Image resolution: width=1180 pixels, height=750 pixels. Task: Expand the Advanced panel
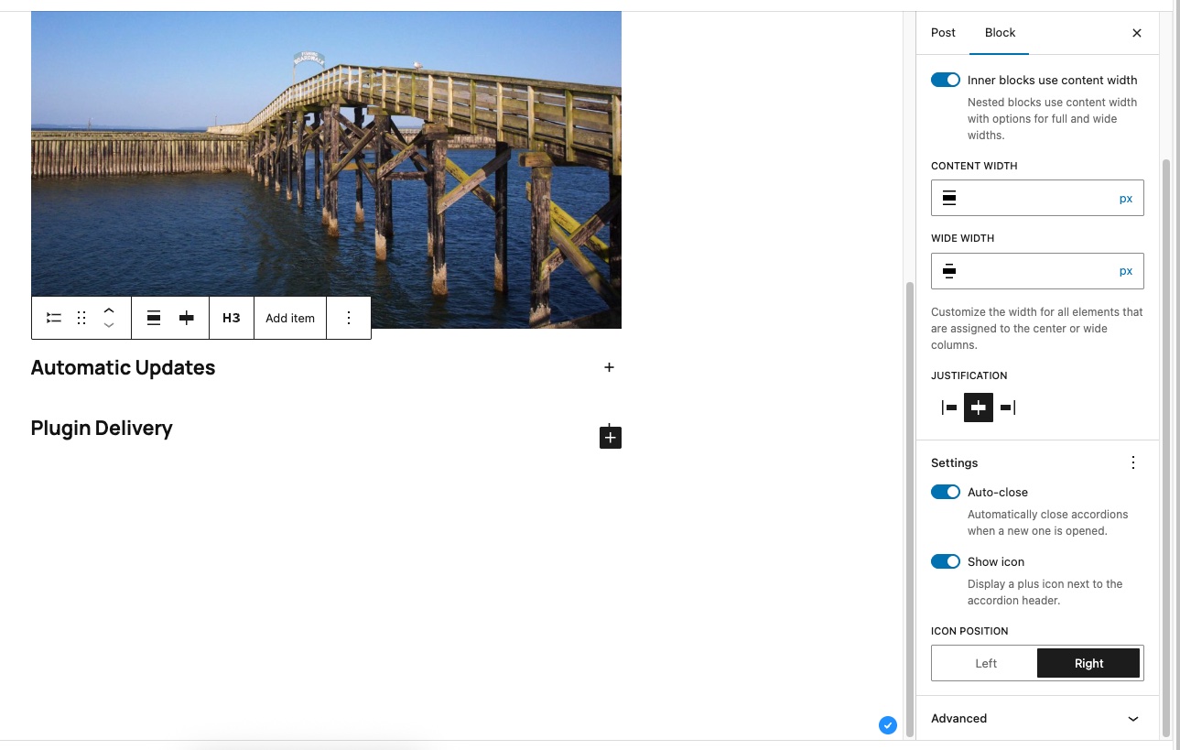click(x=1036, y=719)
